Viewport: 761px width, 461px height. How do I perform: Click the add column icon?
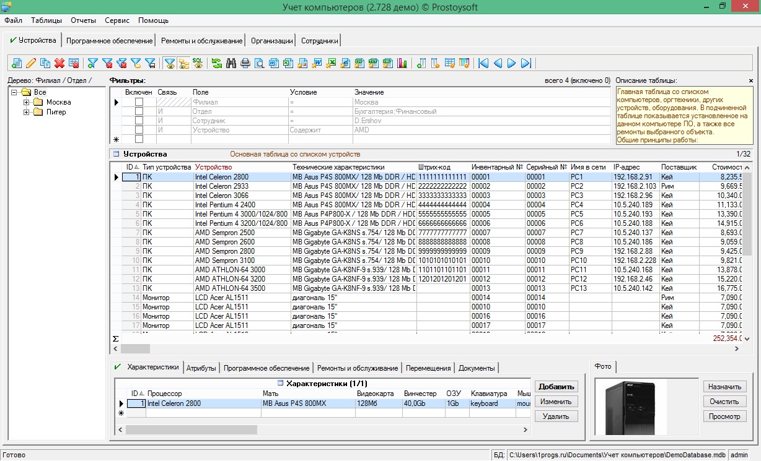[x=421, y=62]
